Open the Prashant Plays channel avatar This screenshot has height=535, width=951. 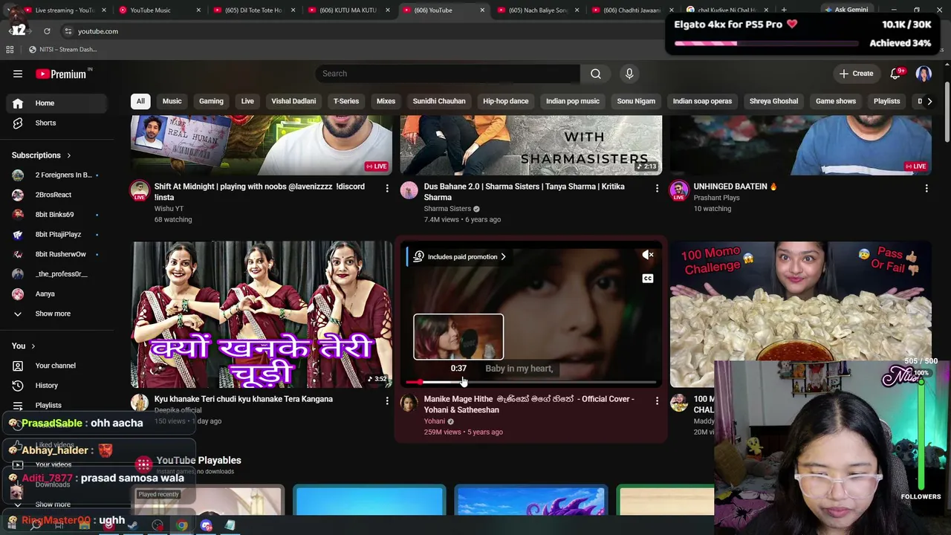679,190
